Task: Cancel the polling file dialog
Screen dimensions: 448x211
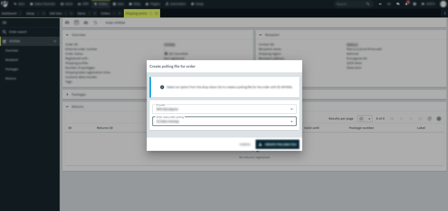Action: click(245, 144)
